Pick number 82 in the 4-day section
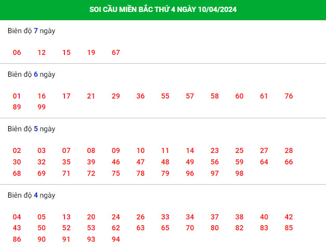This screenshot has height=249, width=326. (239, 228)
